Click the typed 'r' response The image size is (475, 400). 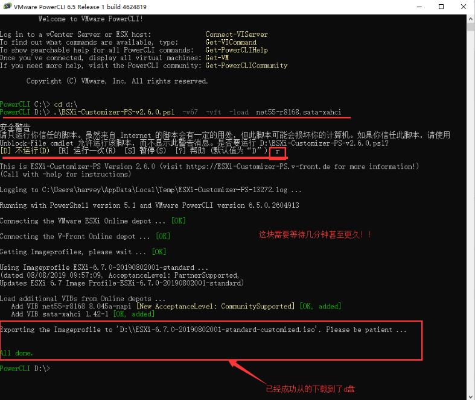tap(277, 151)
